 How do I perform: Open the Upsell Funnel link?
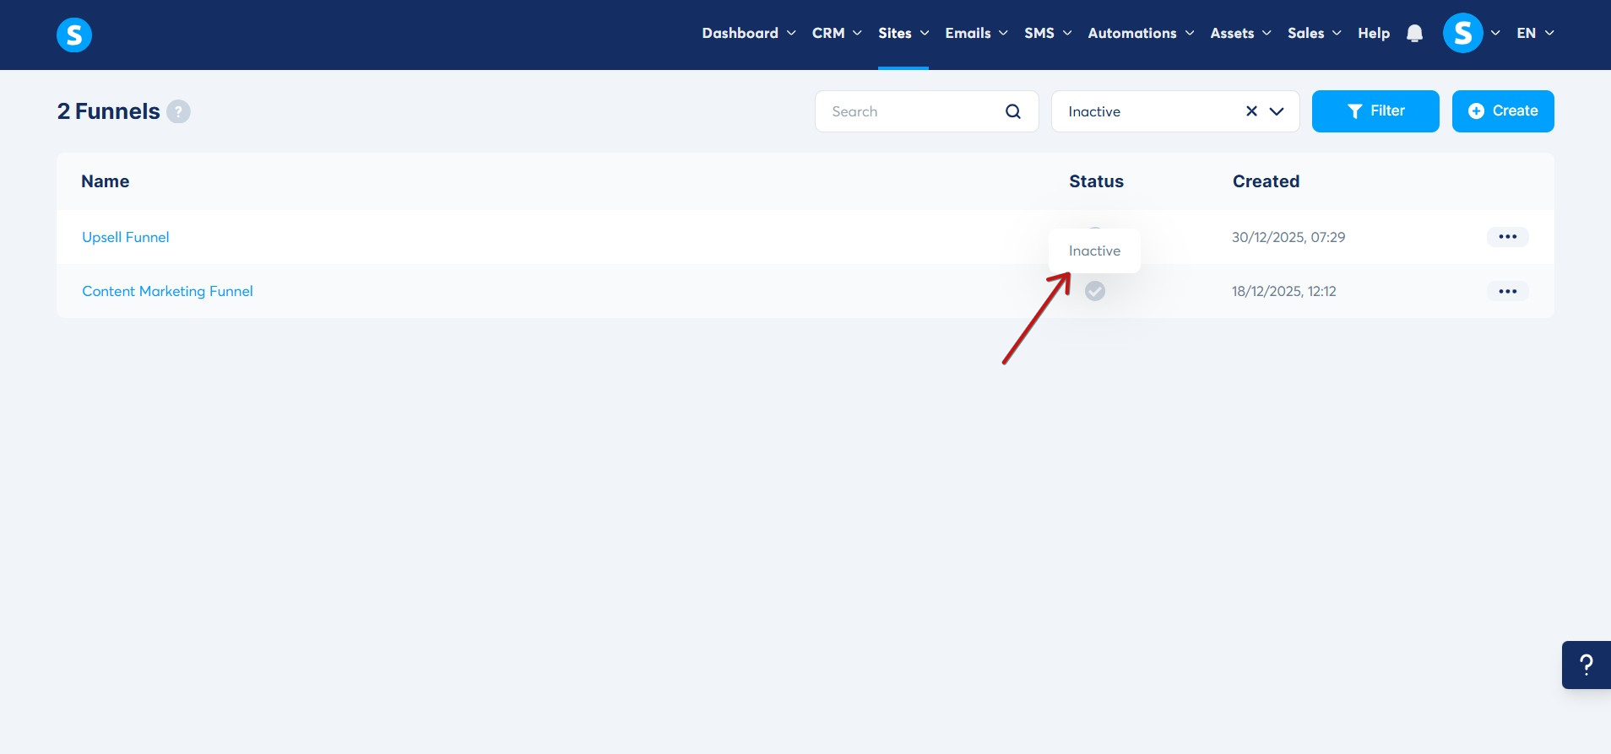pyautogui.click(x=126, y=237)
